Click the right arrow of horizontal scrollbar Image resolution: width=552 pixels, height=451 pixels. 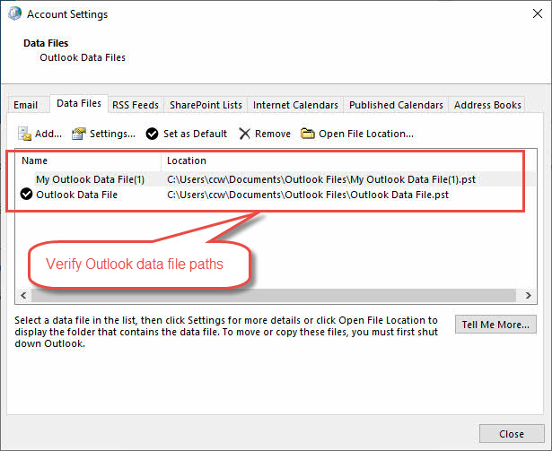(528, 295)
